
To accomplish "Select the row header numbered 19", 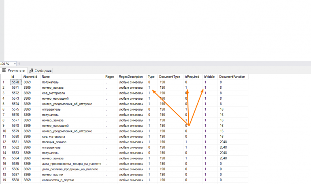I will 5,180.
